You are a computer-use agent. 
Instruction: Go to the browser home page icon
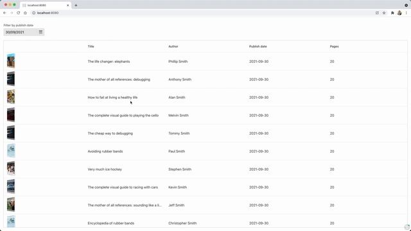pos(25,13)
